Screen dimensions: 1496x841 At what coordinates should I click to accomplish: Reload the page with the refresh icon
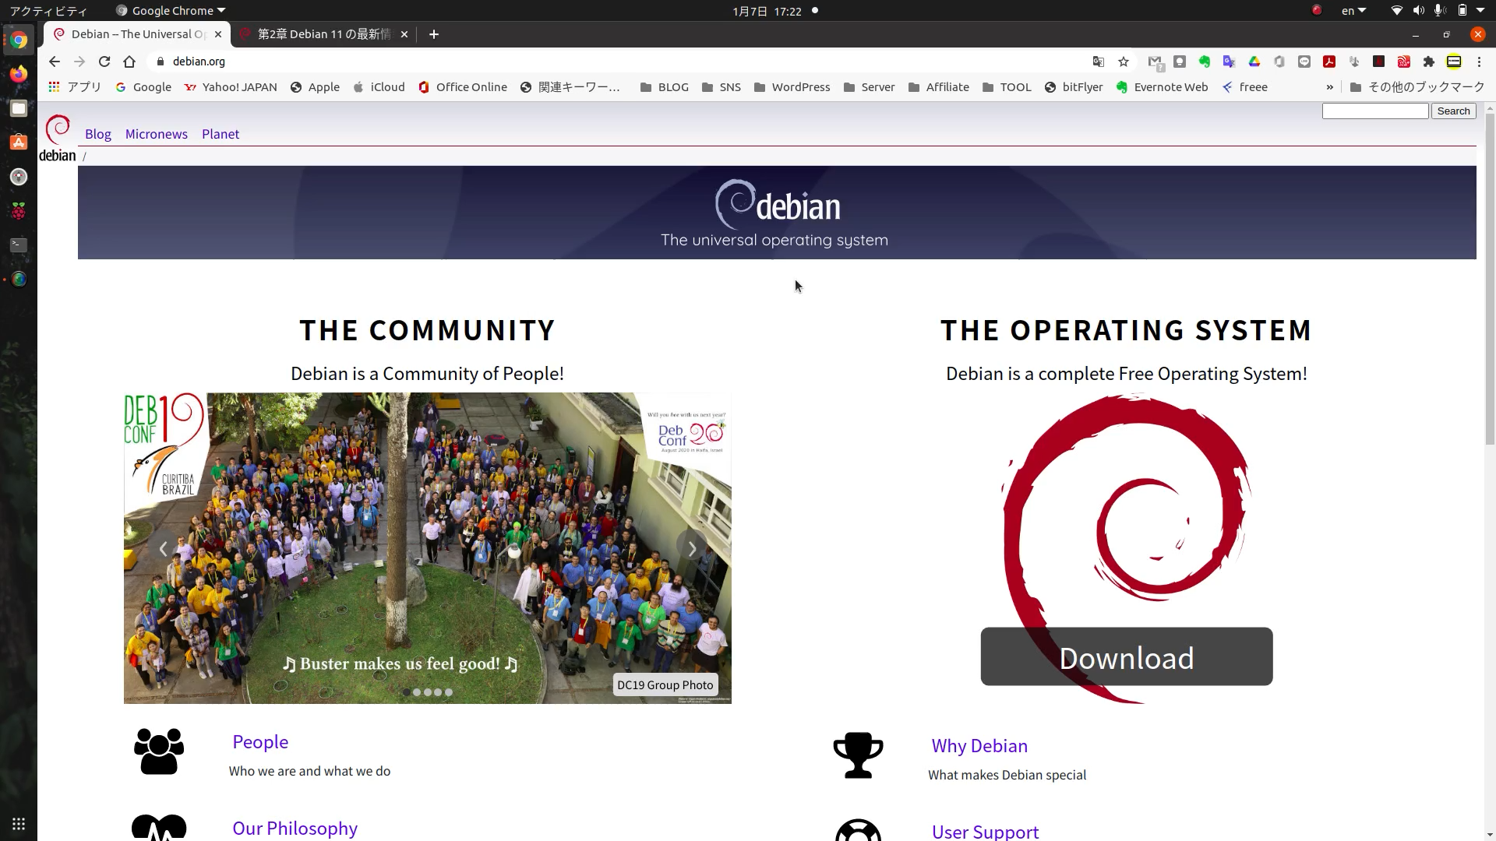point(104,62)
